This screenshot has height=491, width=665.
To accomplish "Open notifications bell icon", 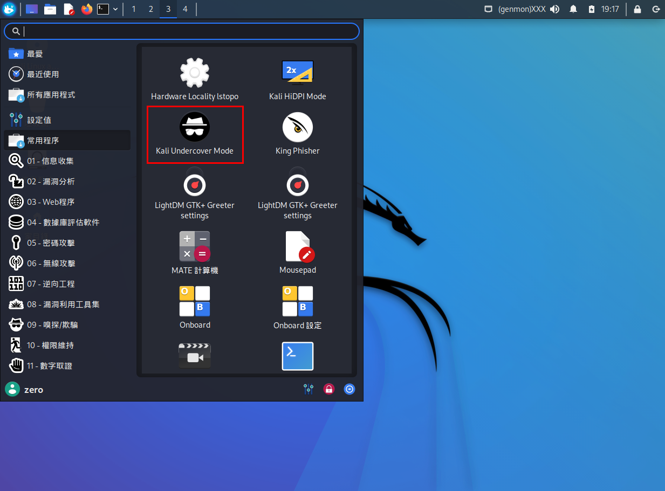I will click(x=574, y=9).
